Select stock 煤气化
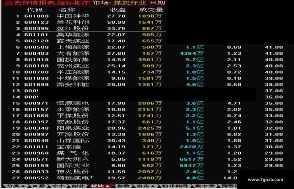 click(73, 153)
